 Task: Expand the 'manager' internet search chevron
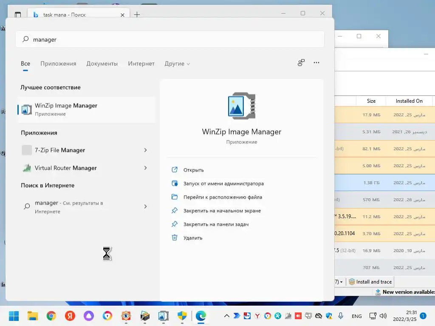click(145, 206)
